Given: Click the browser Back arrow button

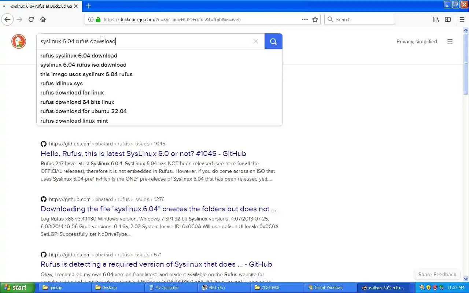Looking at the screenshot, I should tap(7, 19).
